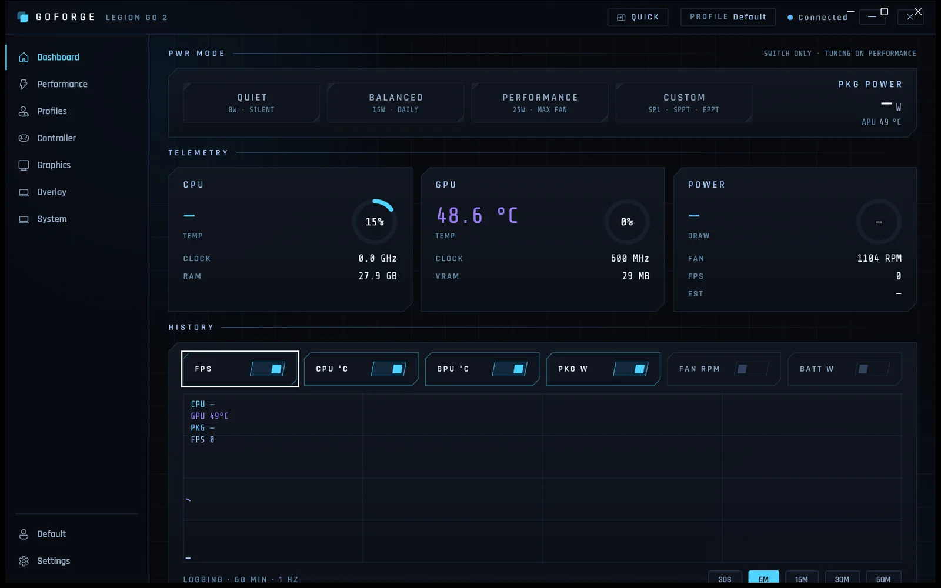The height and width of the screenshot is (588, 941).
Task: Click the Profiles person icon in sidebar
Action: coord(24,111)
